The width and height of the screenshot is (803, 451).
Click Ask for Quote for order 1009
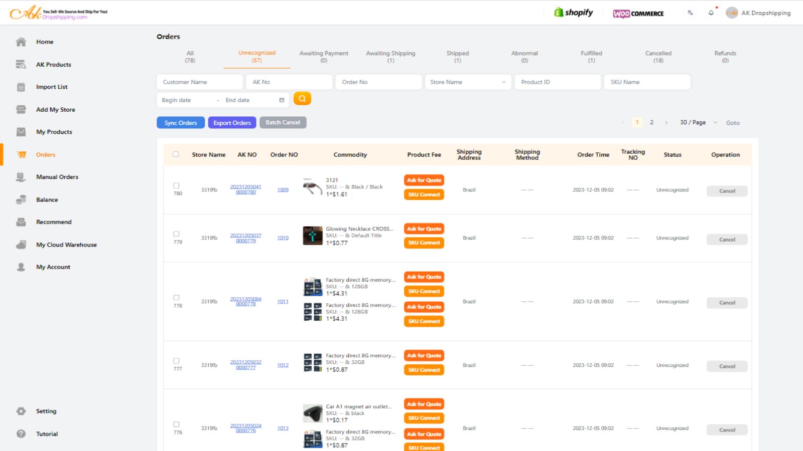coord(424,180)
